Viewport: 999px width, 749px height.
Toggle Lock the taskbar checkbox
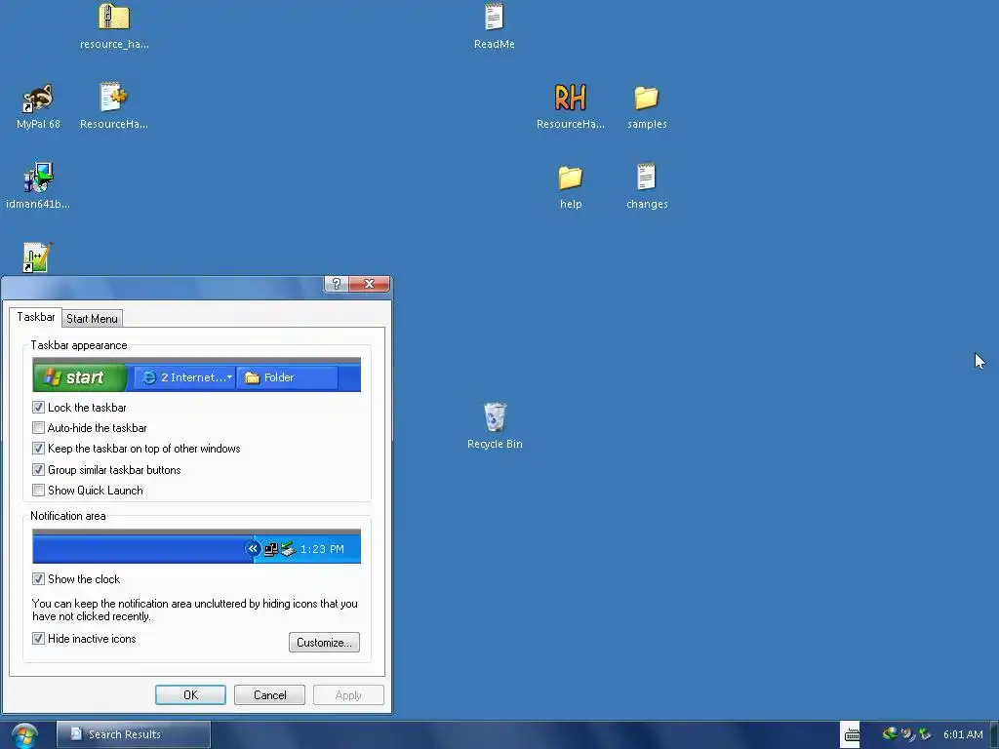pos(38,408)
